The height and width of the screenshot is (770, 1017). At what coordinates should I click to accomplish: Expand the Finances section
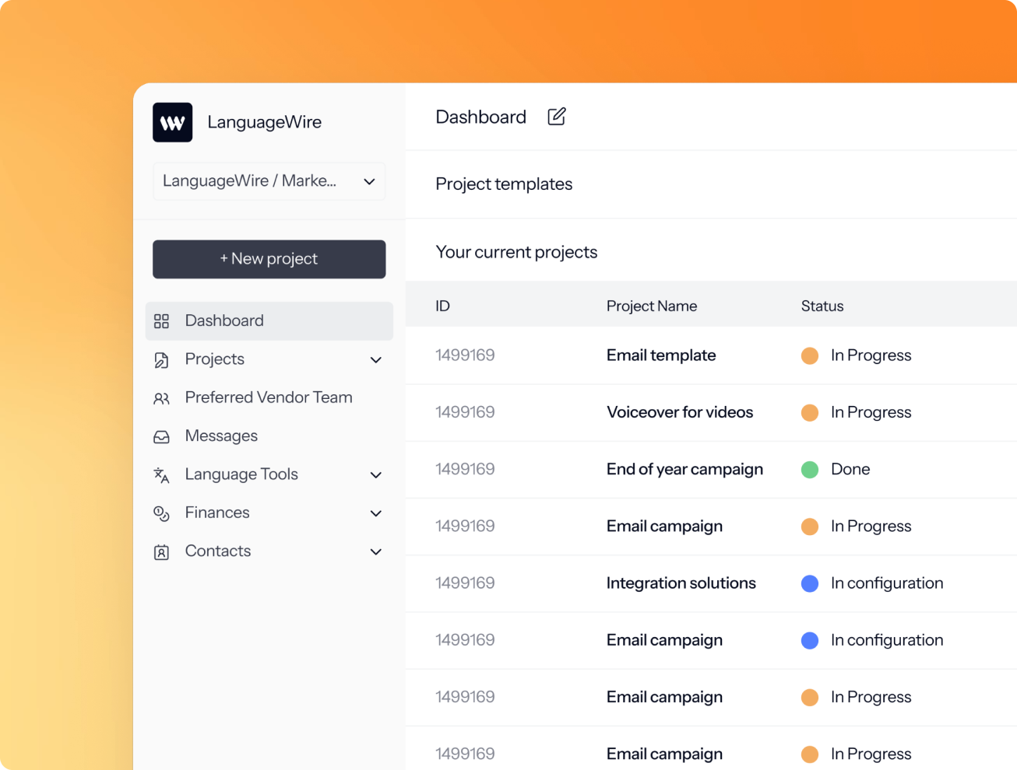[376, 513]
